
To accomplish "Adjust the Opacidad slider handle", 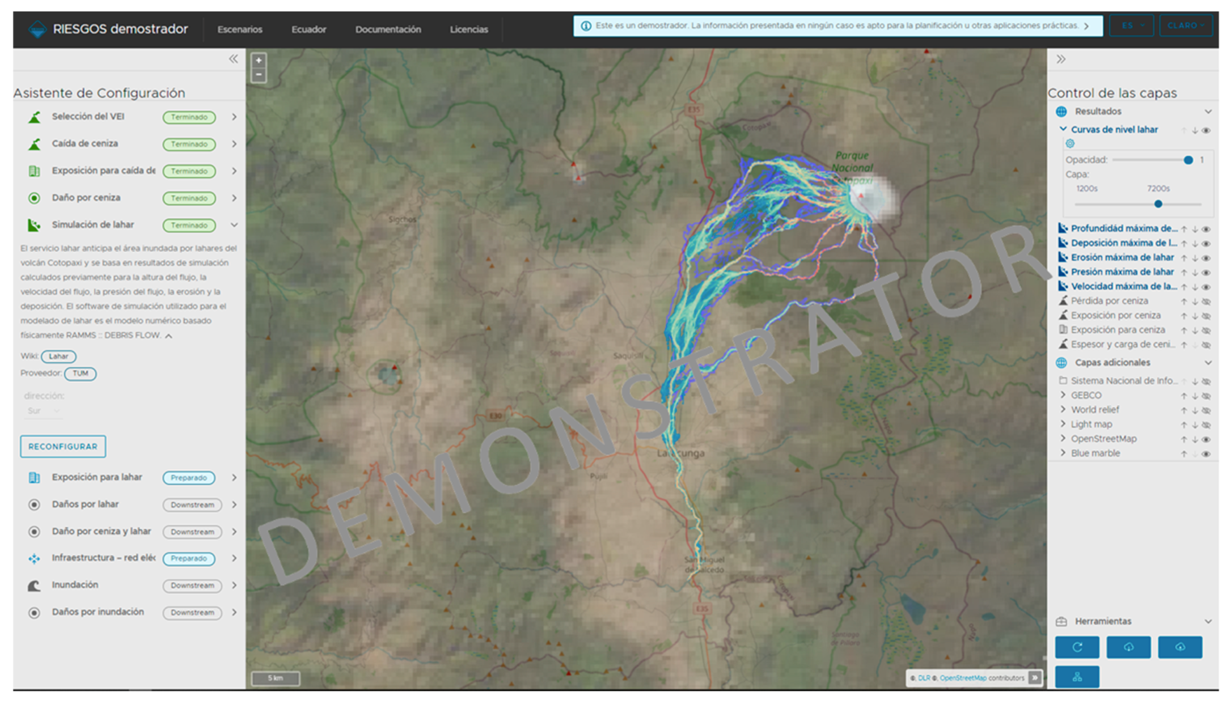I will point(1188,160).
